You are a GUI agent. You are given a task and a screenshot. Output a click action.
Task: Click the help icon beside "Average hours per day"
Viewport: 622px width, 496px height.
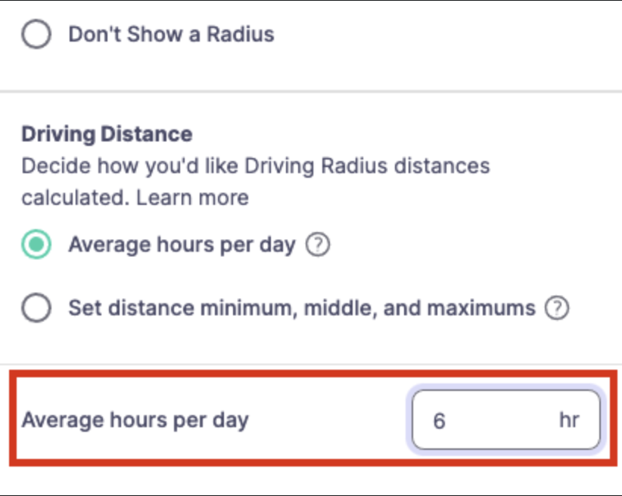point(319,244)
